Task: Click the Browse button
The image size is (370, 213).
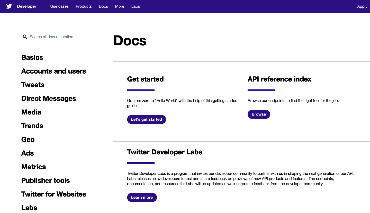Action: coord(259,114)
